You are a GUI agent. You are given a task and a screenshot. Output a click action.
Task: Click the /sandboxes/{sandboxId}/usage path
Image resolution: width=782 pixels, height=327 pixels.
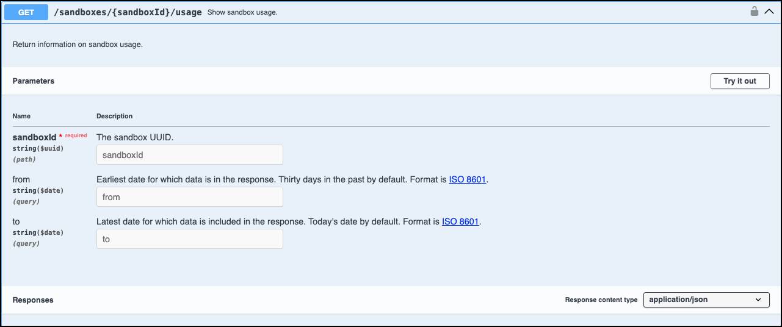(x=128, y=12)
